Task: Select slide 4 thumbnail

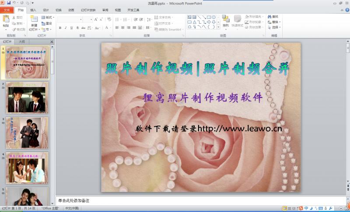Action: [x=27, y=168]
